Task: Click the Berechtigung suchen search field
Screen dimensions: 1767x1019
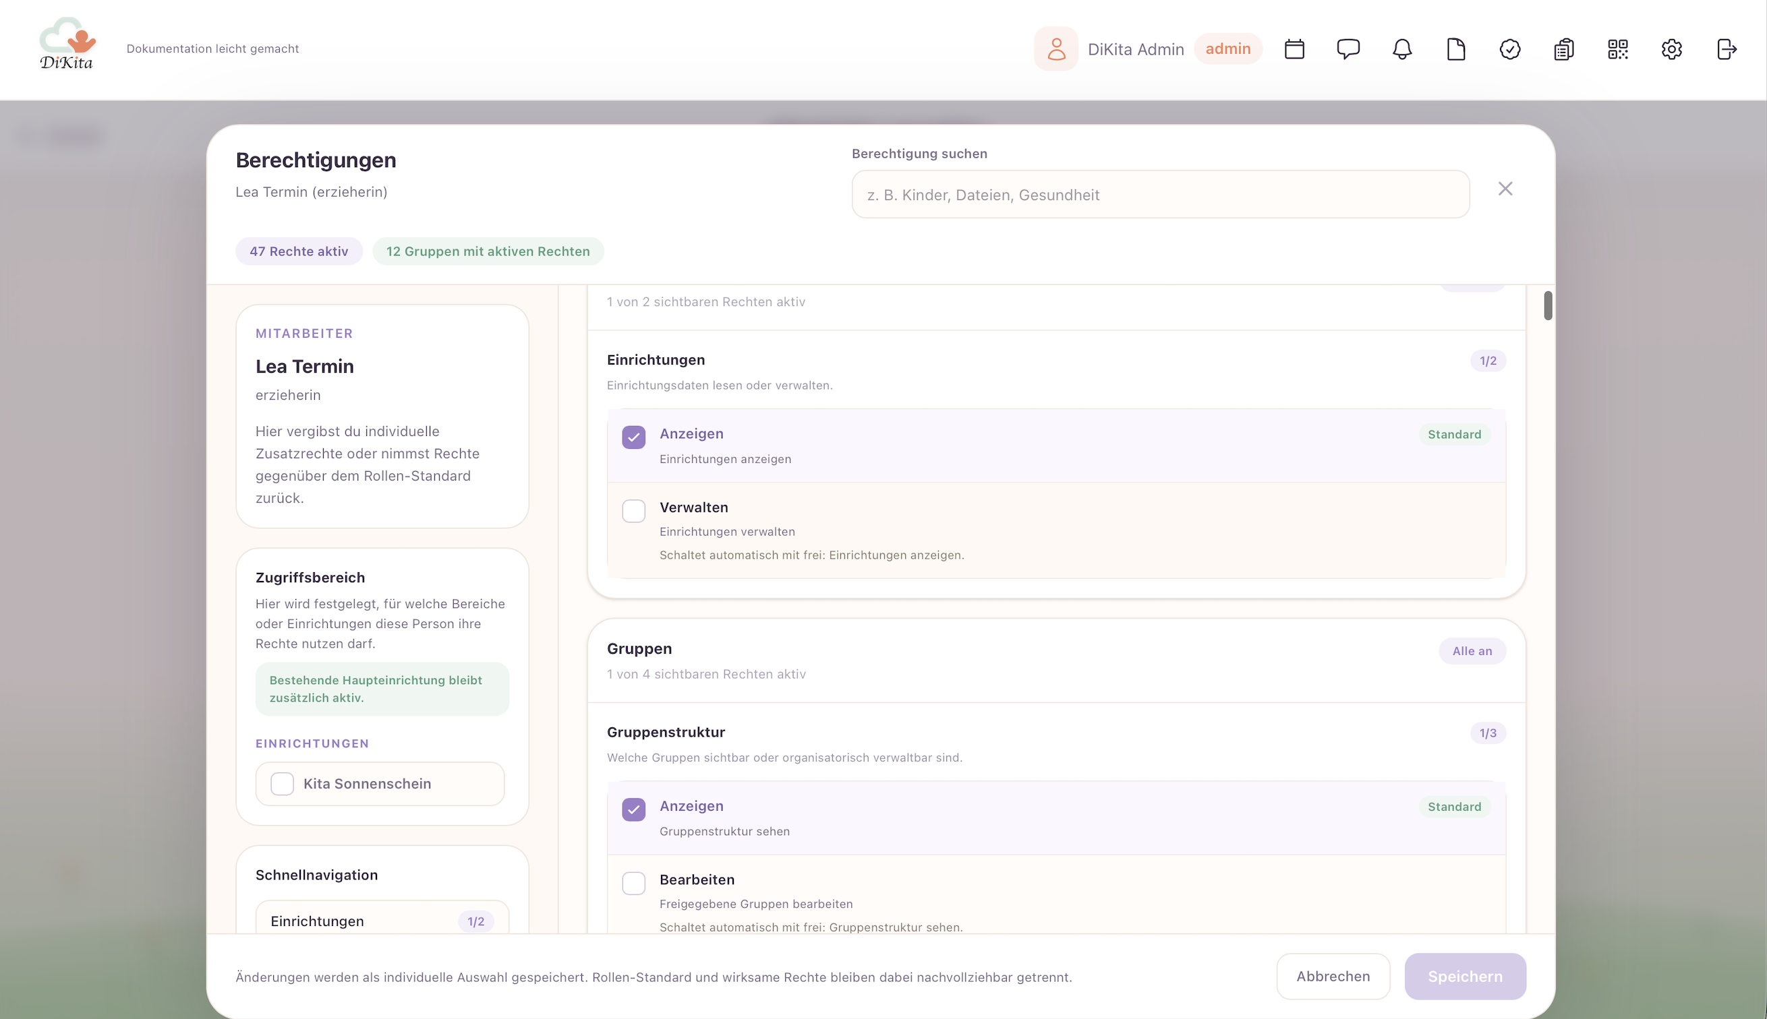Action: [1161, 195]
